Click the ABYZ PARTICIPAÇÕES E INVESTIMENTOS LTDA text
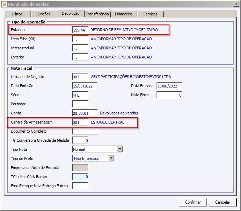The width and height of the screenshot is (241, 211). [x=131, y=77]
